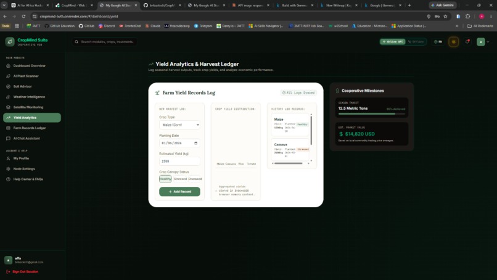This screenshot has height=280, width=497.
Task: Click the history log scroll-left arrow
Action: tap(273, 163)
